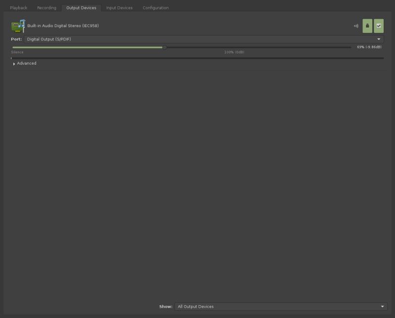Open the Show output devices dropdown

(x=281, y=306)
